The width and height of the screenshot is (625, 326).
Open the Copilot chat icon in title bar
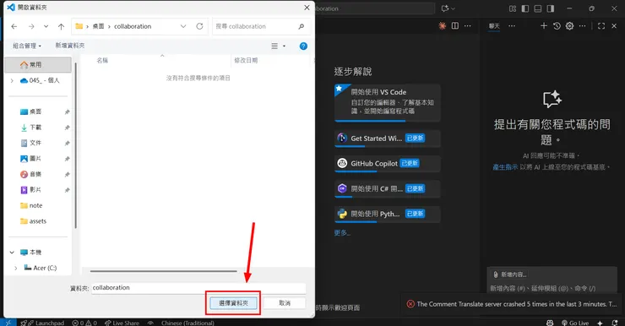click(x=445, y=8)
